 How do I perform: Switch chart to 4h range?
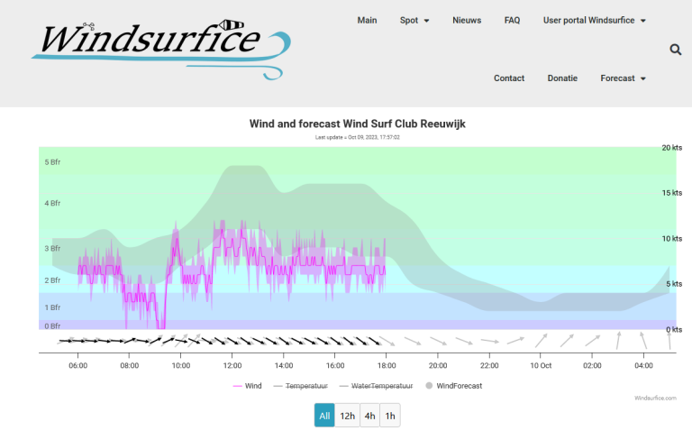point(369,416)
